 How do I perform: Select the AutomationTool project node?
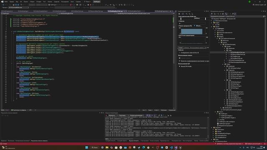(x=222, y=135)
